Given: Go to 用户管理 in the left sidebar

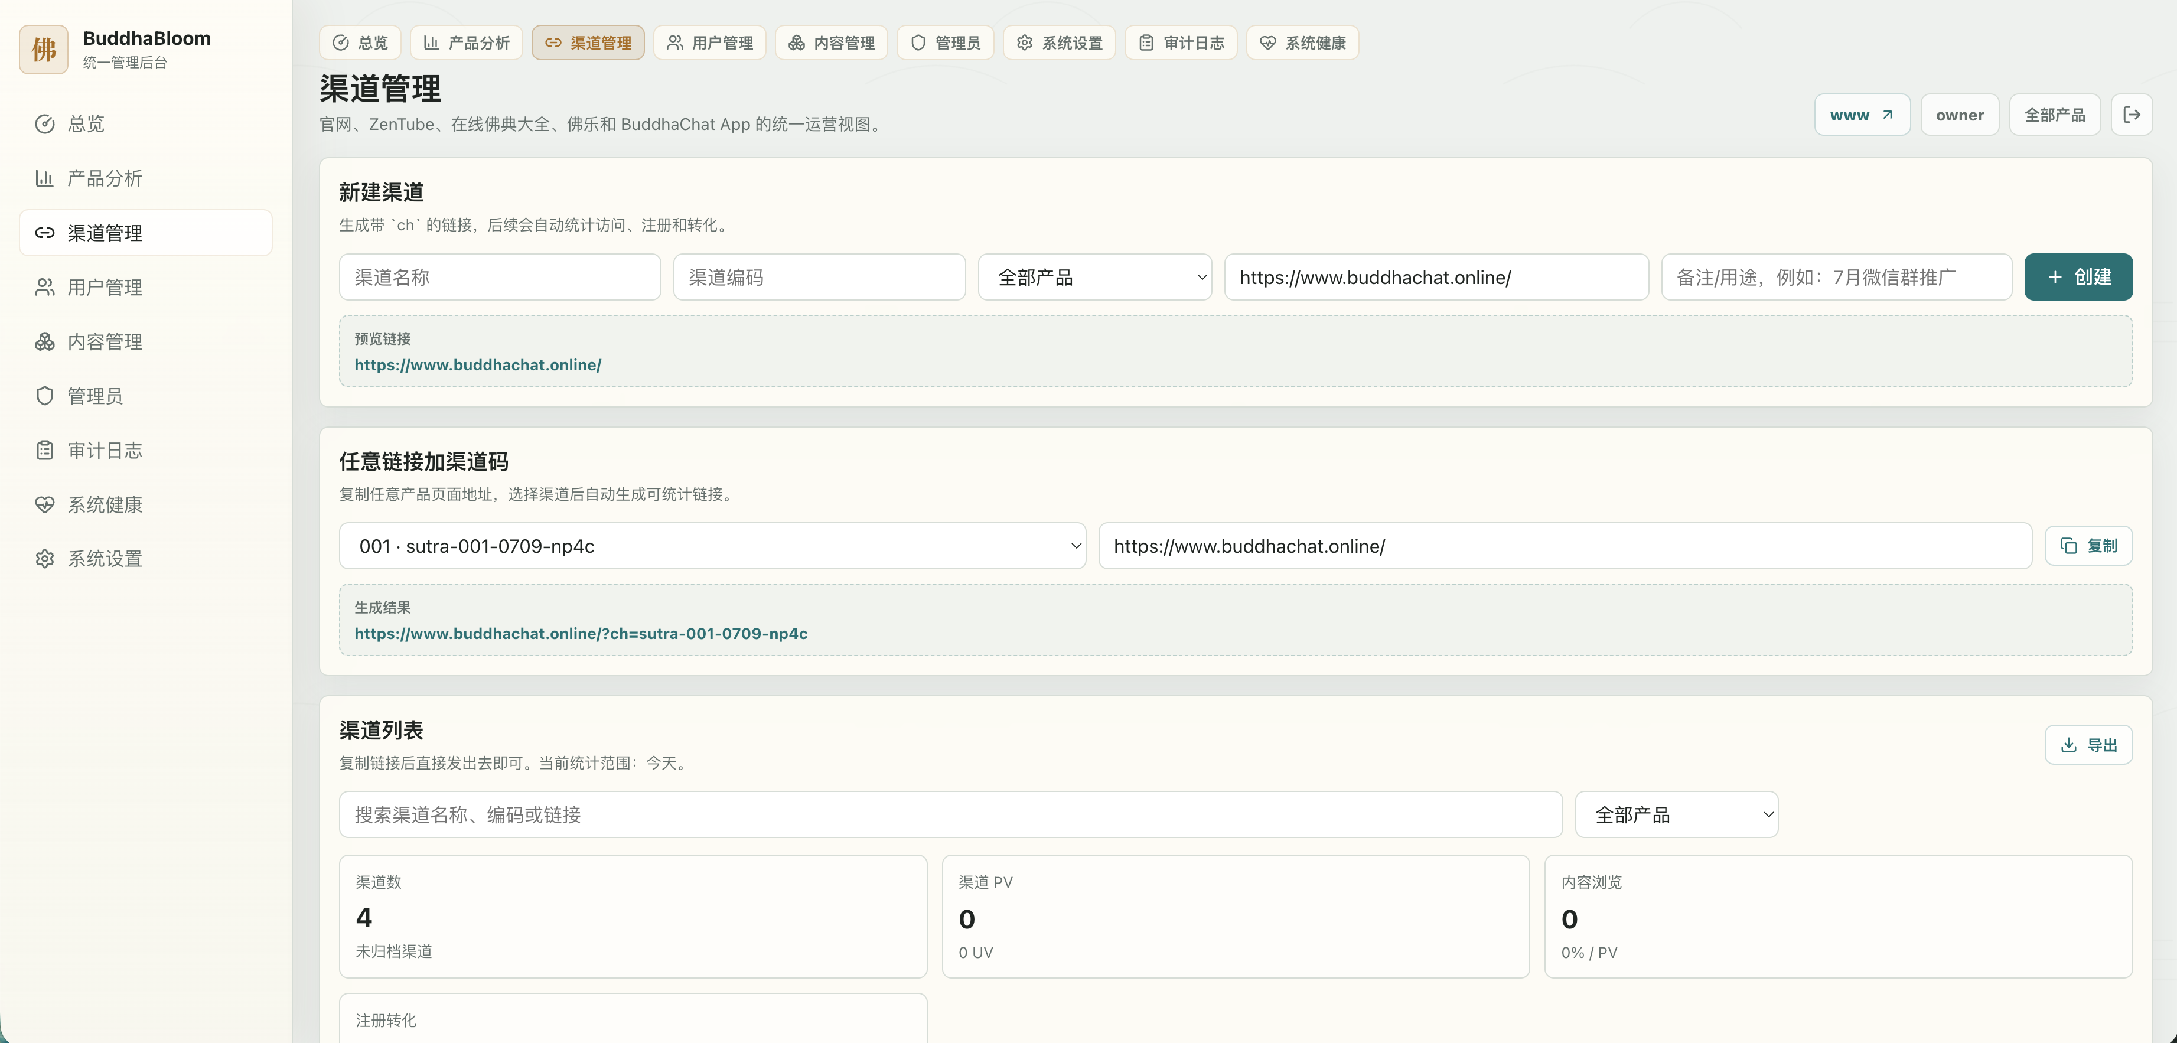Looking at the screenshot, I should tap(145, 288).
